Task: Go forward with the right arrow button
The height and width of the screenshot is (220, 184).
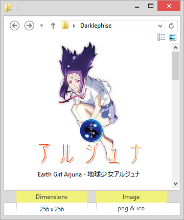Action: 29,26
